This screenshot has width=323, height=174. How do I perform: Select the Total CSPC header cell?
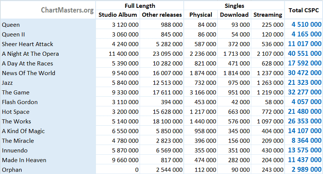pyautogui.click(x=304, y=10)
